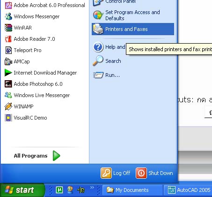The image size is (212, 197).
Task: Click the 'Teleport Pro' program name
Action: pyautogui.click(x=28, y=50)
